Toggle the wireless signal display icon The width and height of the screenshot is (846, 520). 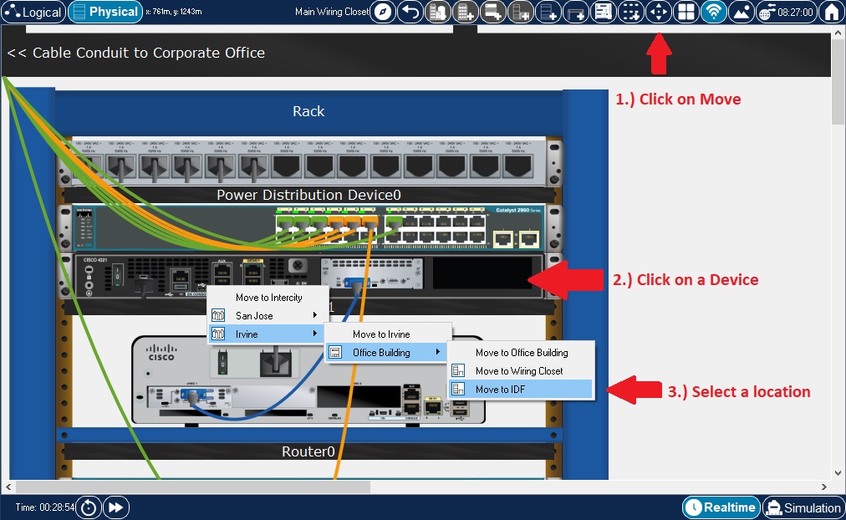click(713, 12)
